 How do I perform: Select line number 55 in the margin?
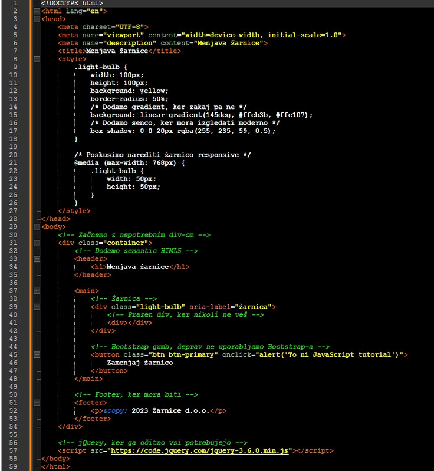(x=13, y=434)
